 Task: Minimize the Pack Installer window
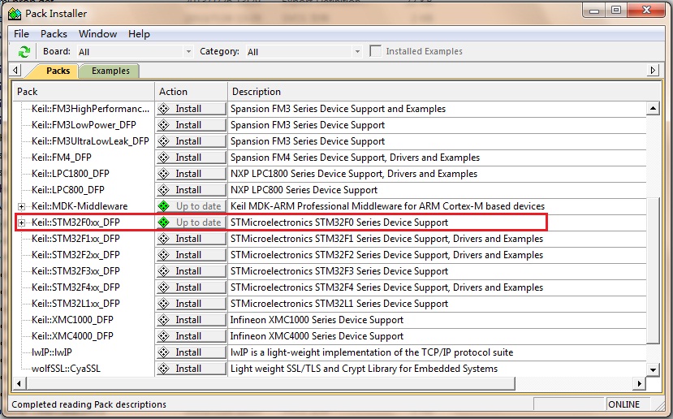coord(594,11)
